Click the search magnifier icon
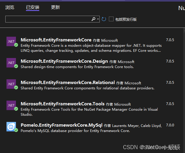Screen dimensions: 185x153 93,19
